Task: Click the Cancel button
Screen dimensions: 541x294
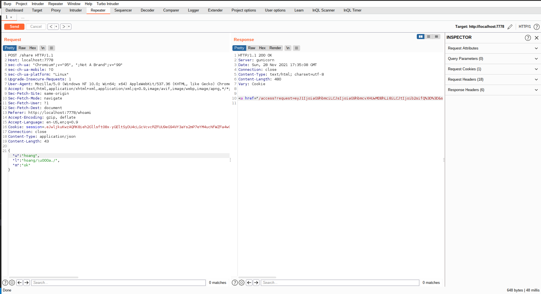Action: [36, 27]
